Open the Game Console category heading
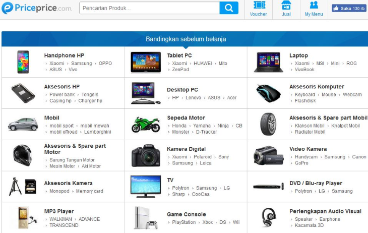 (x=187, y=214)
